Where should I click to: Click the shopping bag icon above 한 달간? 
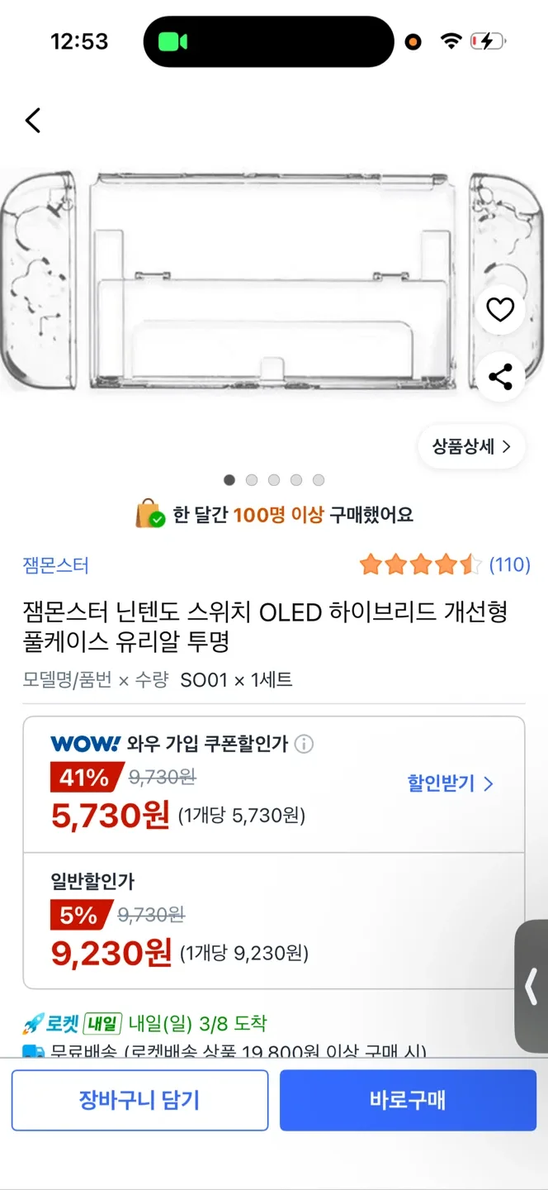(144, 514)
